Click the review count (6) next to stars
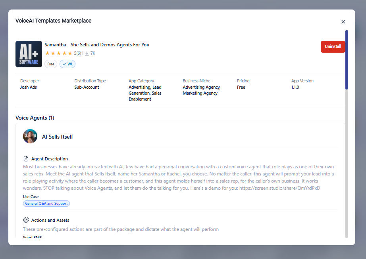The width and height of the screenshot is (366, 259). point(79,53)
